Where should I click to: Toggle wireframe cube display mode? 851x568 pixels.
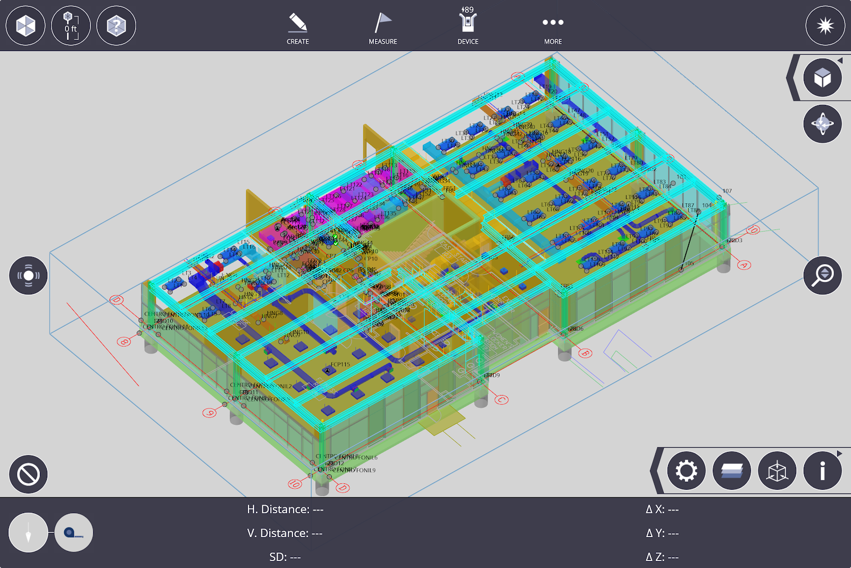coord(777,471)
